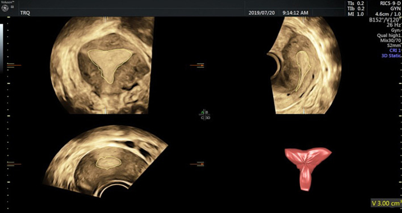Viewport: 402px width, 213px height.
Task: Click the orange marker beside the bottom-left view
Action: point(14,164)
